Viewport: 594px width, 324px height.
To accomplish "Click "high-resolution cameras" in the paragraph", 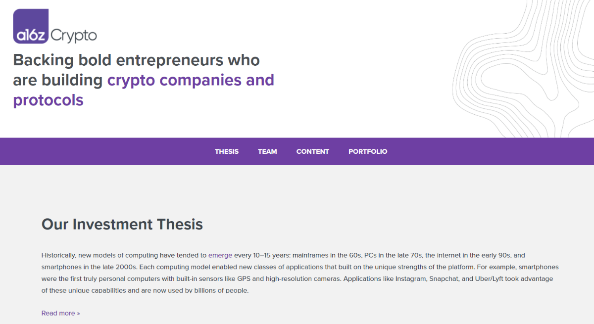I will (x=303, y=278).
